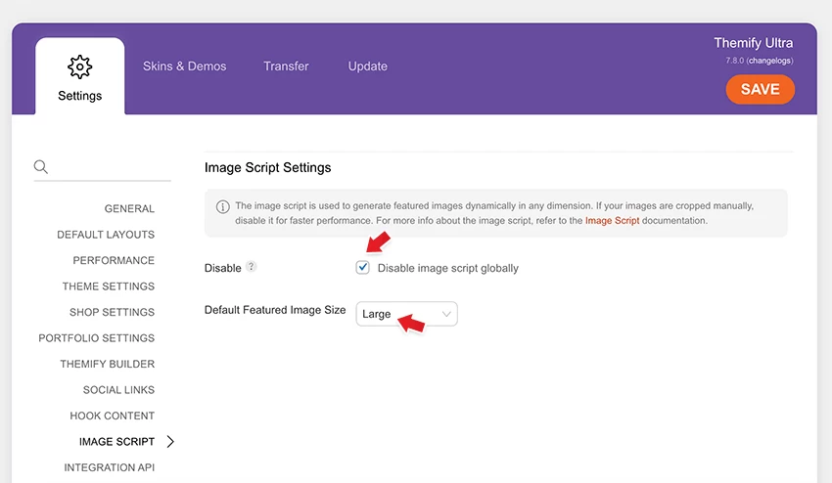
Task: Open the Image Script documentation link
Action: click(x=612, y=221)
